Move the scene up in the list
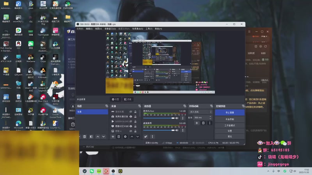Viewport: 312px width, 175px height. [98, 136]
